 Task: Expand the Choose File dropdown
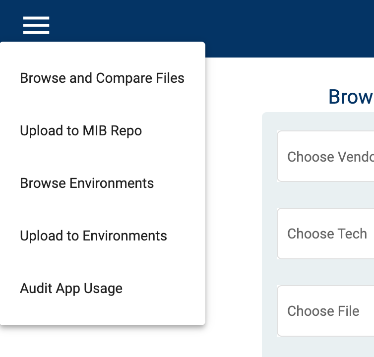pos(325,311)
